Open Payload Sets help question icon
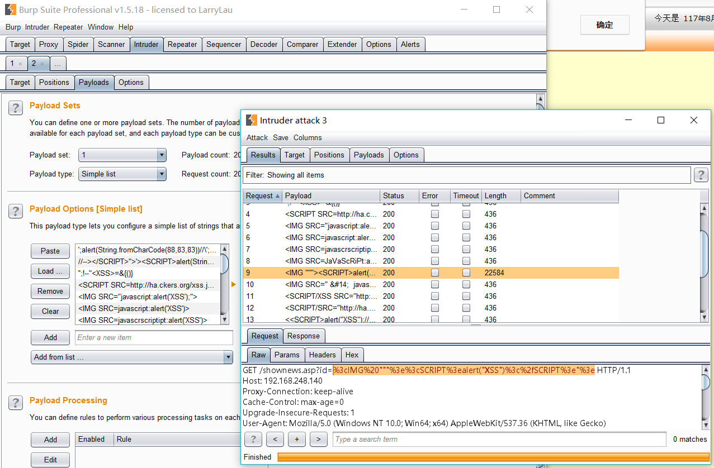Viewport: 714px width, 468px height. pyautogui.click(x=16, y=108)
